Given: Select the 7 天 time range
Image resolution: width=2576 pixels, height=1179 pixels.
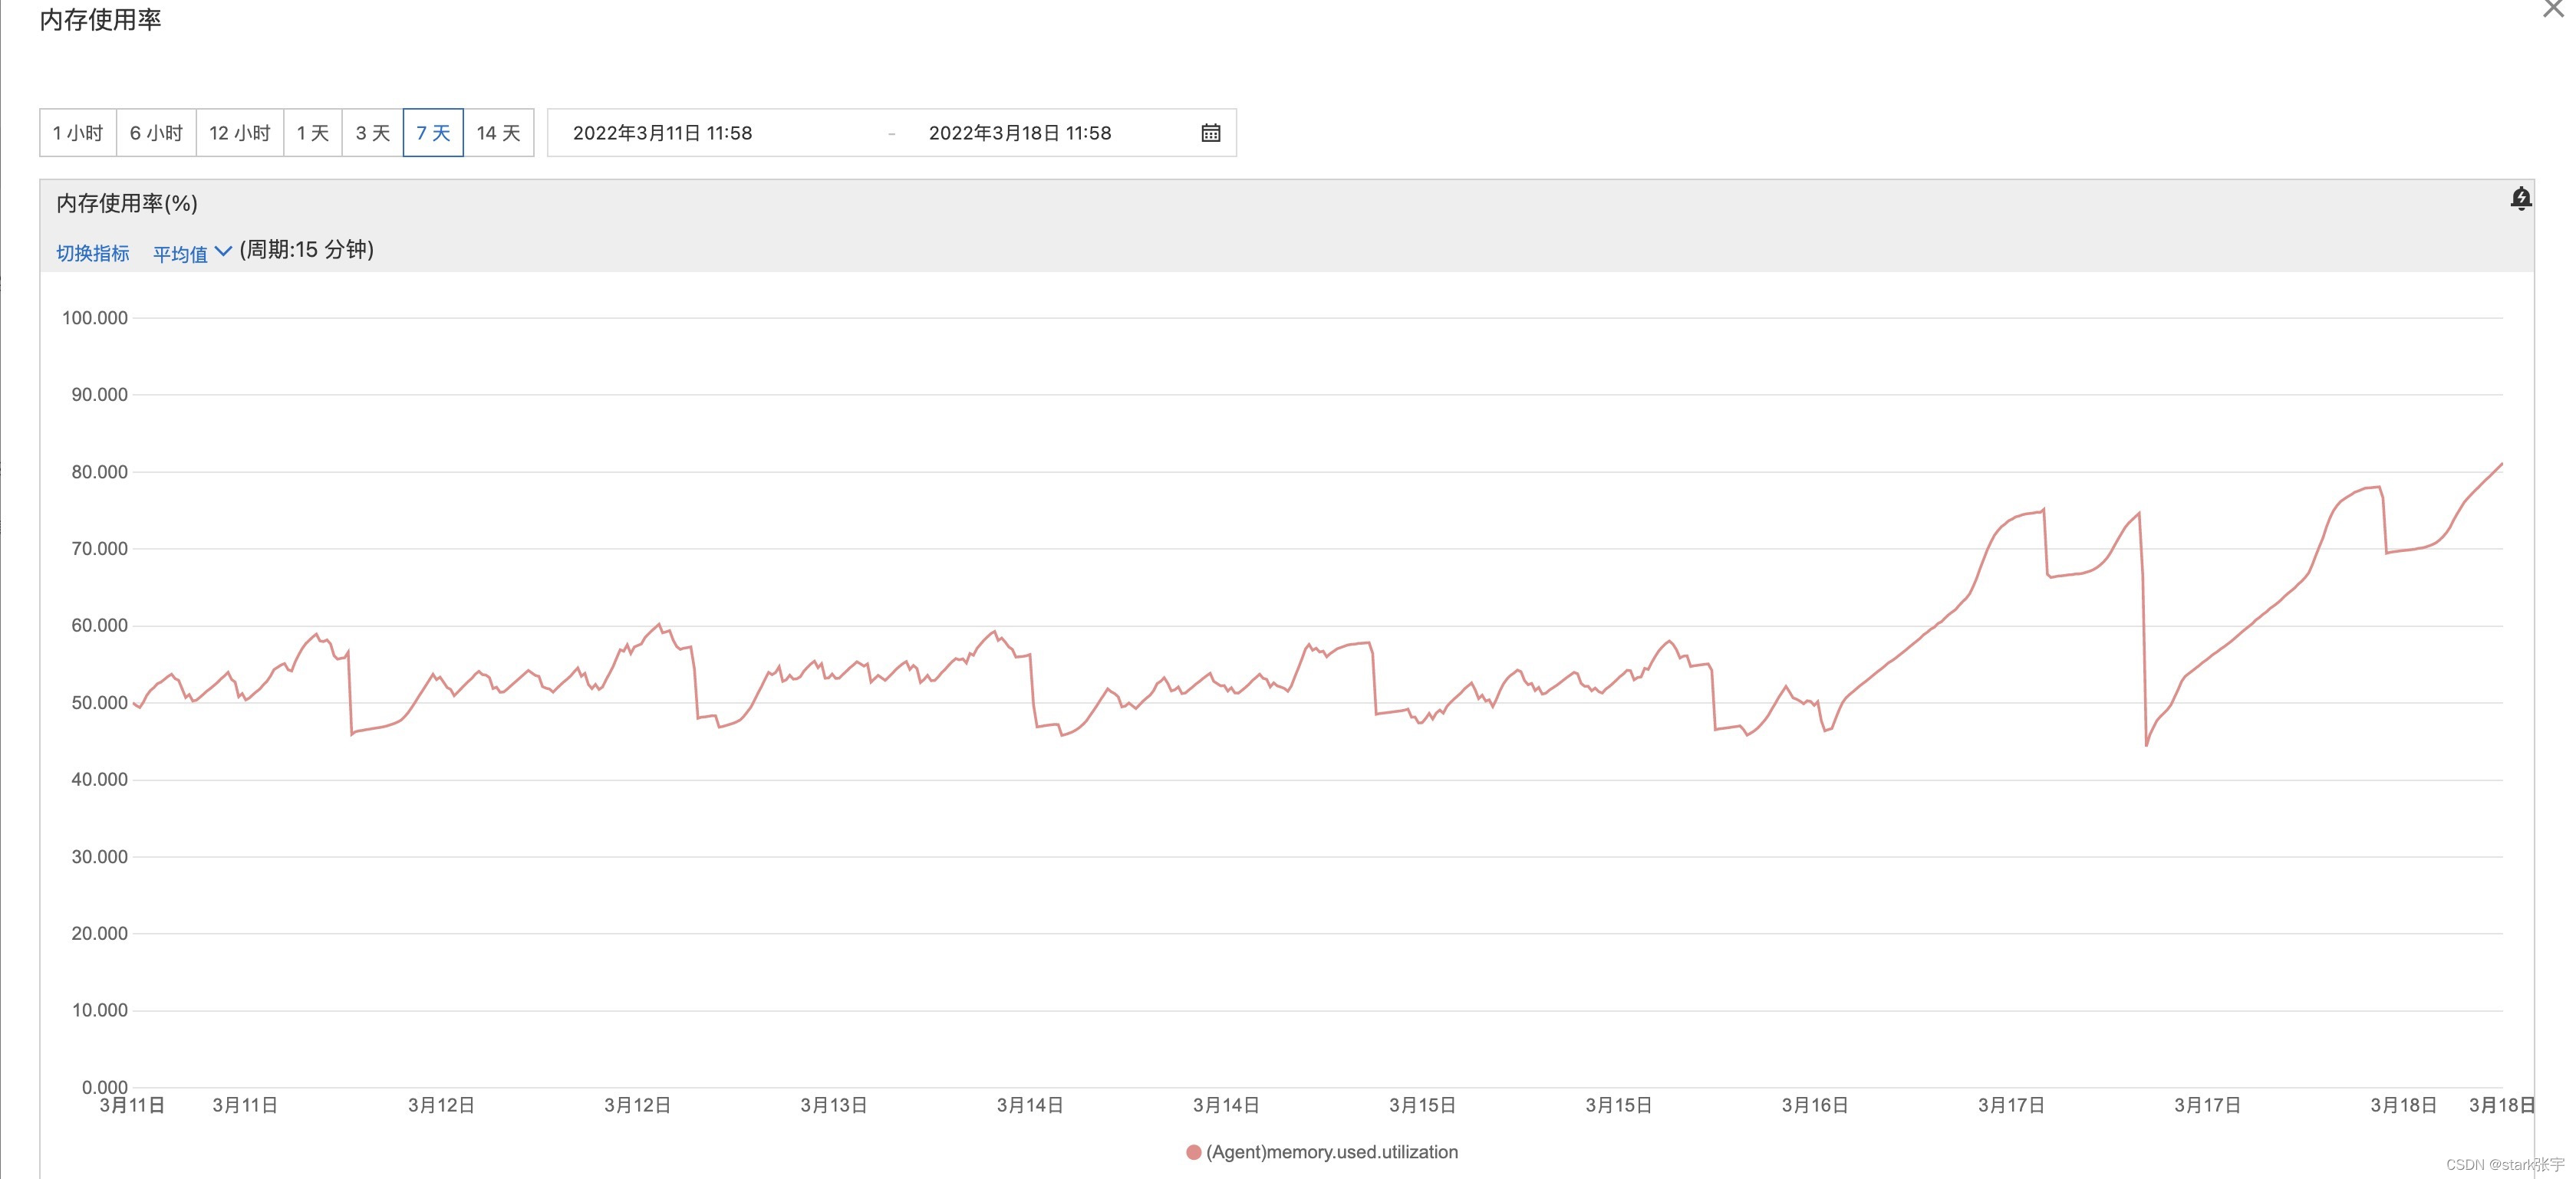Looking at the screenshot, I should pyautogui.click(x=433, y=133).
